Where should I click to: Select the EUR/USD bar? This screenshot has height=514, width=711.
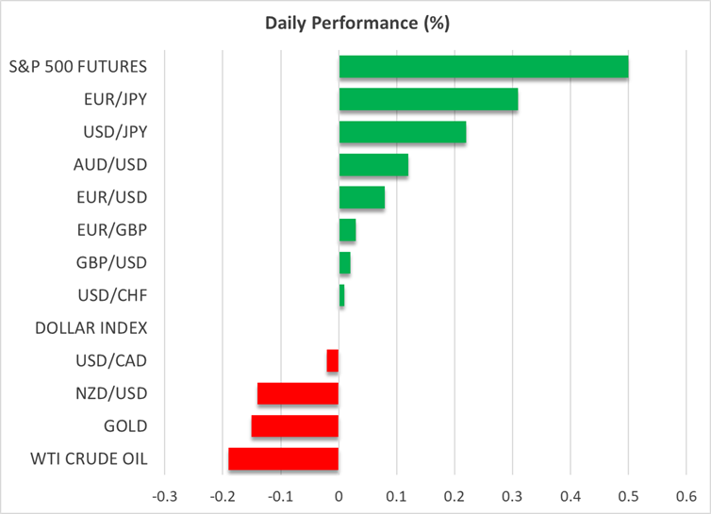(361, 197)
